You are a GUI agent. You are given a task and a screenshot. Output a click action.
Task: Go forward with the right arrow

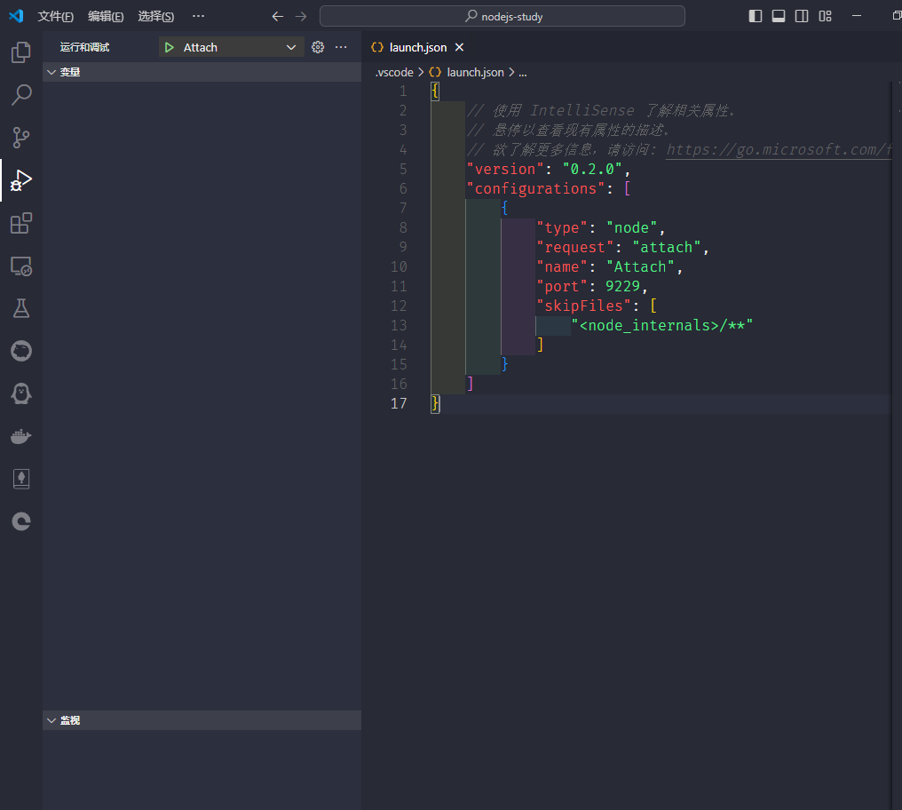(x=301, y=16)
